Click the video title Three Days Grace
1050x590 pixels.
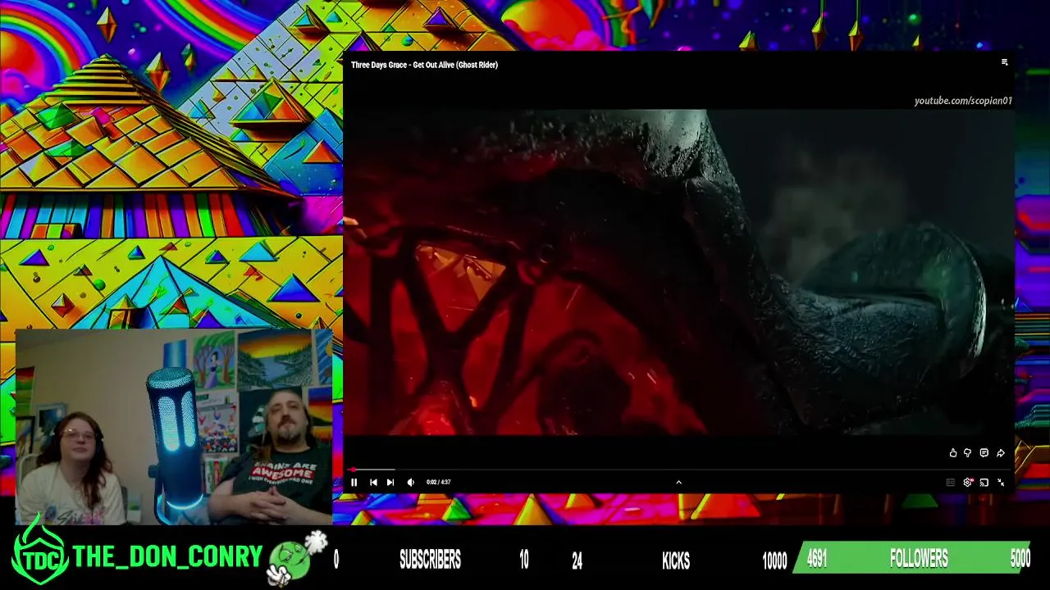coord(424,65)
